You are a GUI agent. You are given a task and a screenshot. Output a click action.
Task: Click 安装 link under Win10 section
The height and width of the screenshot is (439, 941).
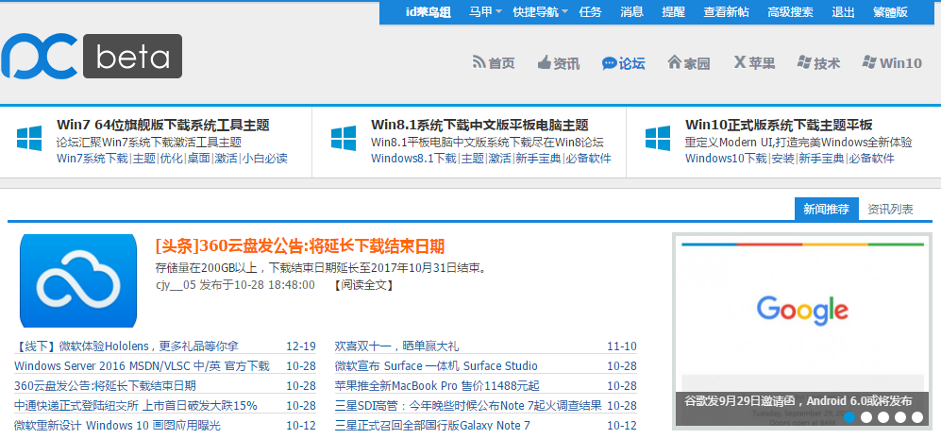tap(783, 159)
